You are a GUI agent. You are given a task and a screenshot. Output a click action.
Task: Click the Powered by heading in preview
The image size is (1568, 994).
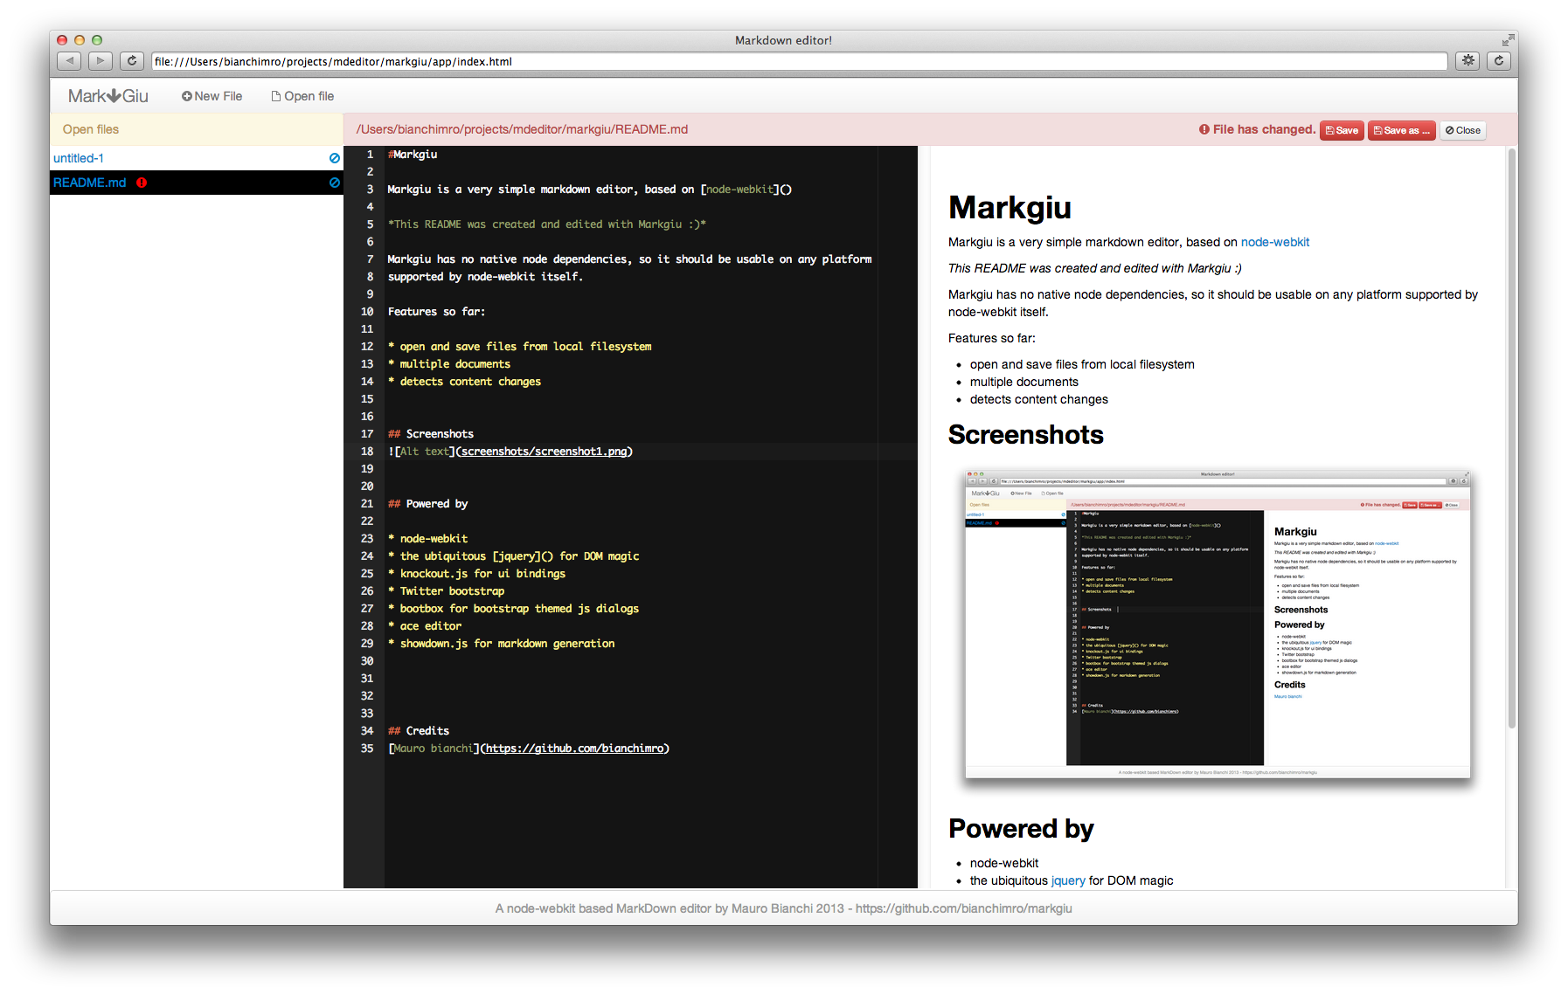[1021, 828]
